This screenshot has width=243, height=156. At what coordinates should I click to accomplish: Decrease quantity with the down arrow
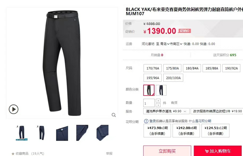158,105
